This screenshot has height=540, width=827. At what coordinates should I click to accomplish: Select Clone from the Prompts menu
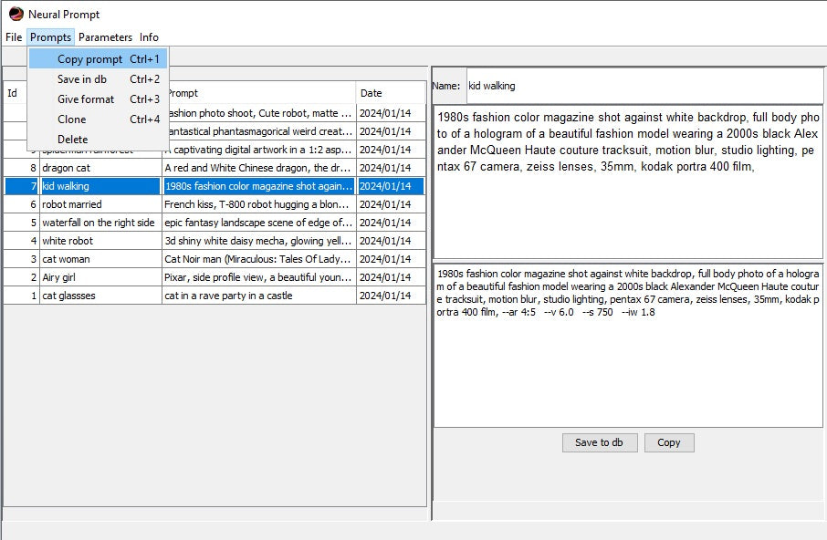[x=72, y=119]
